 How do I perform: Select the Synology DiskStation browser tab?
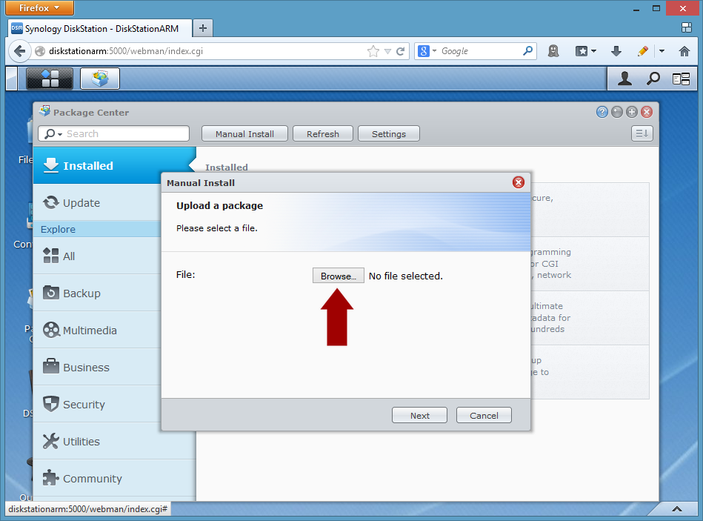click(x=100, y=29)
